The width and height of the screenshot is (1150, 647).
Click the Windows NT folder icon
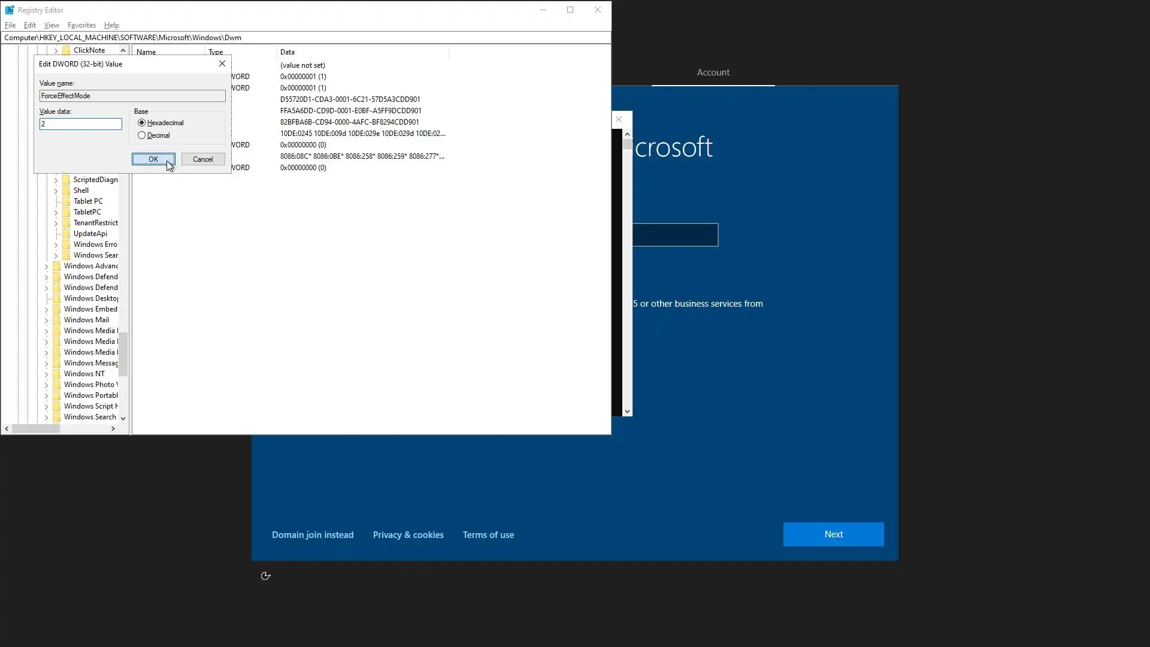coord(57,374)
